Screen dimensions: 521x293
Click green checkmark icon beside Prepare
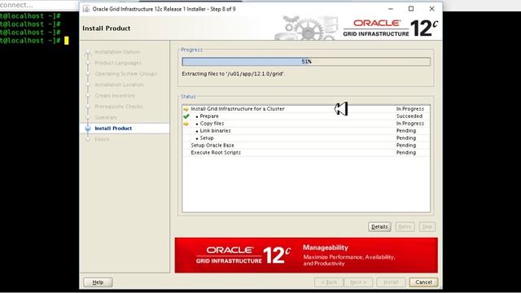pyautogui.click(x=186, y=116)
